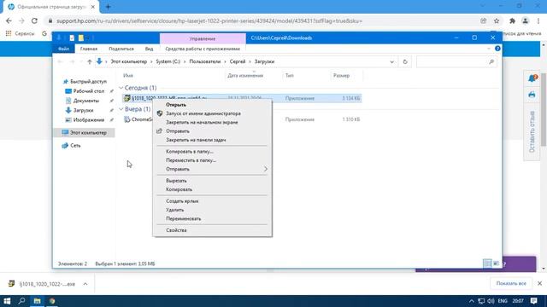The image size is (547, 307).
Task: Select Этот компьютер in navigation pane
Action: tap(84, 133)
